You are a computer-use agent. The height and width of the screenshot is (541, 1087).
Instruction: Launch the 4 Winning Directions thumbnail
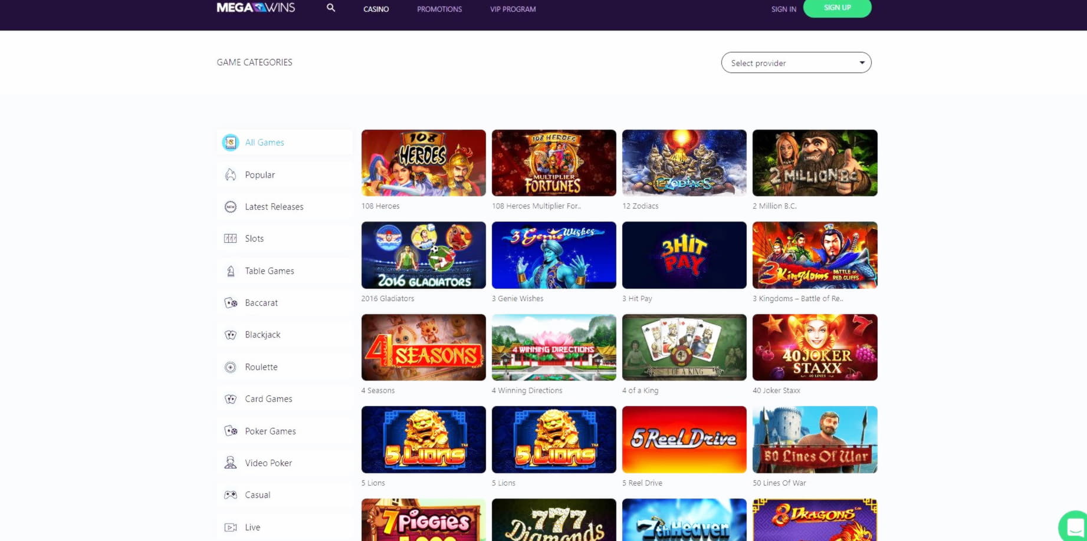(x=554, y=347)
